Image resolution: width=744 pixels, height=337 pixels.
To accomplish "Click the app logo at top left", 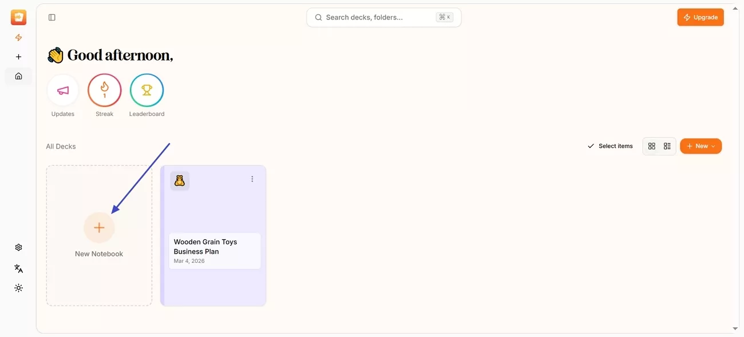I will pos(18,17).
